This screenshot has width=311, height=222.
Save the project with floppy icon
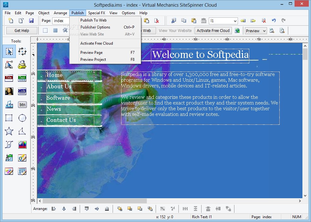[x=31, y=21]
